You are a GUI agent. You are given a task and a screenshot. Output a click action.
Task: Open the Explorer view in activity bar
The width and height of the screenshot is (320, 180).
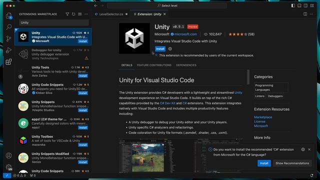click(x=9, y=15)
